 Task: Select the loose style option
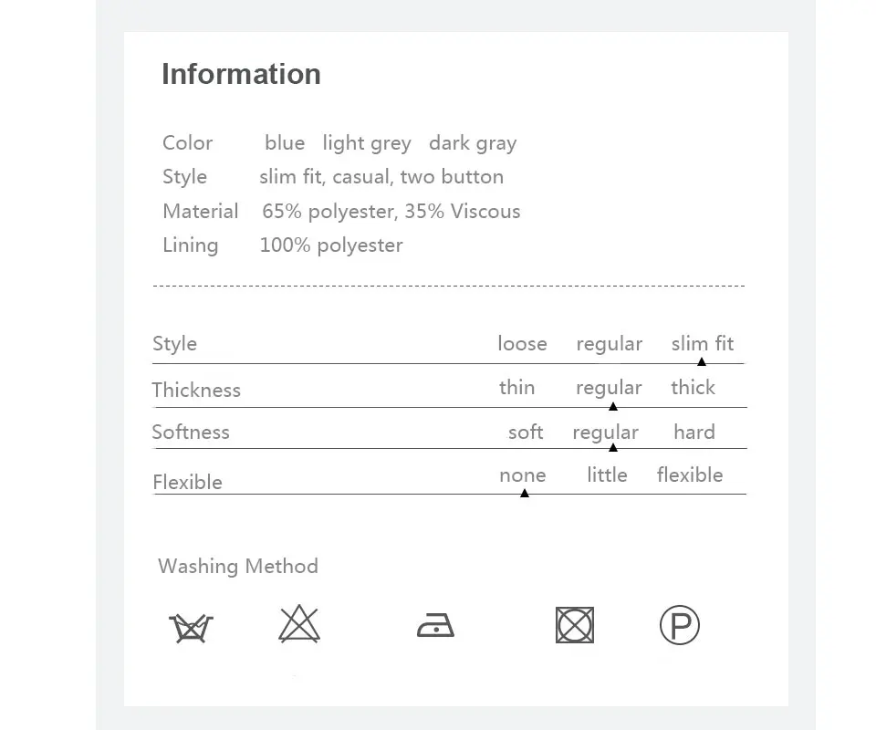pyautogui.click(x=522, y=343)
